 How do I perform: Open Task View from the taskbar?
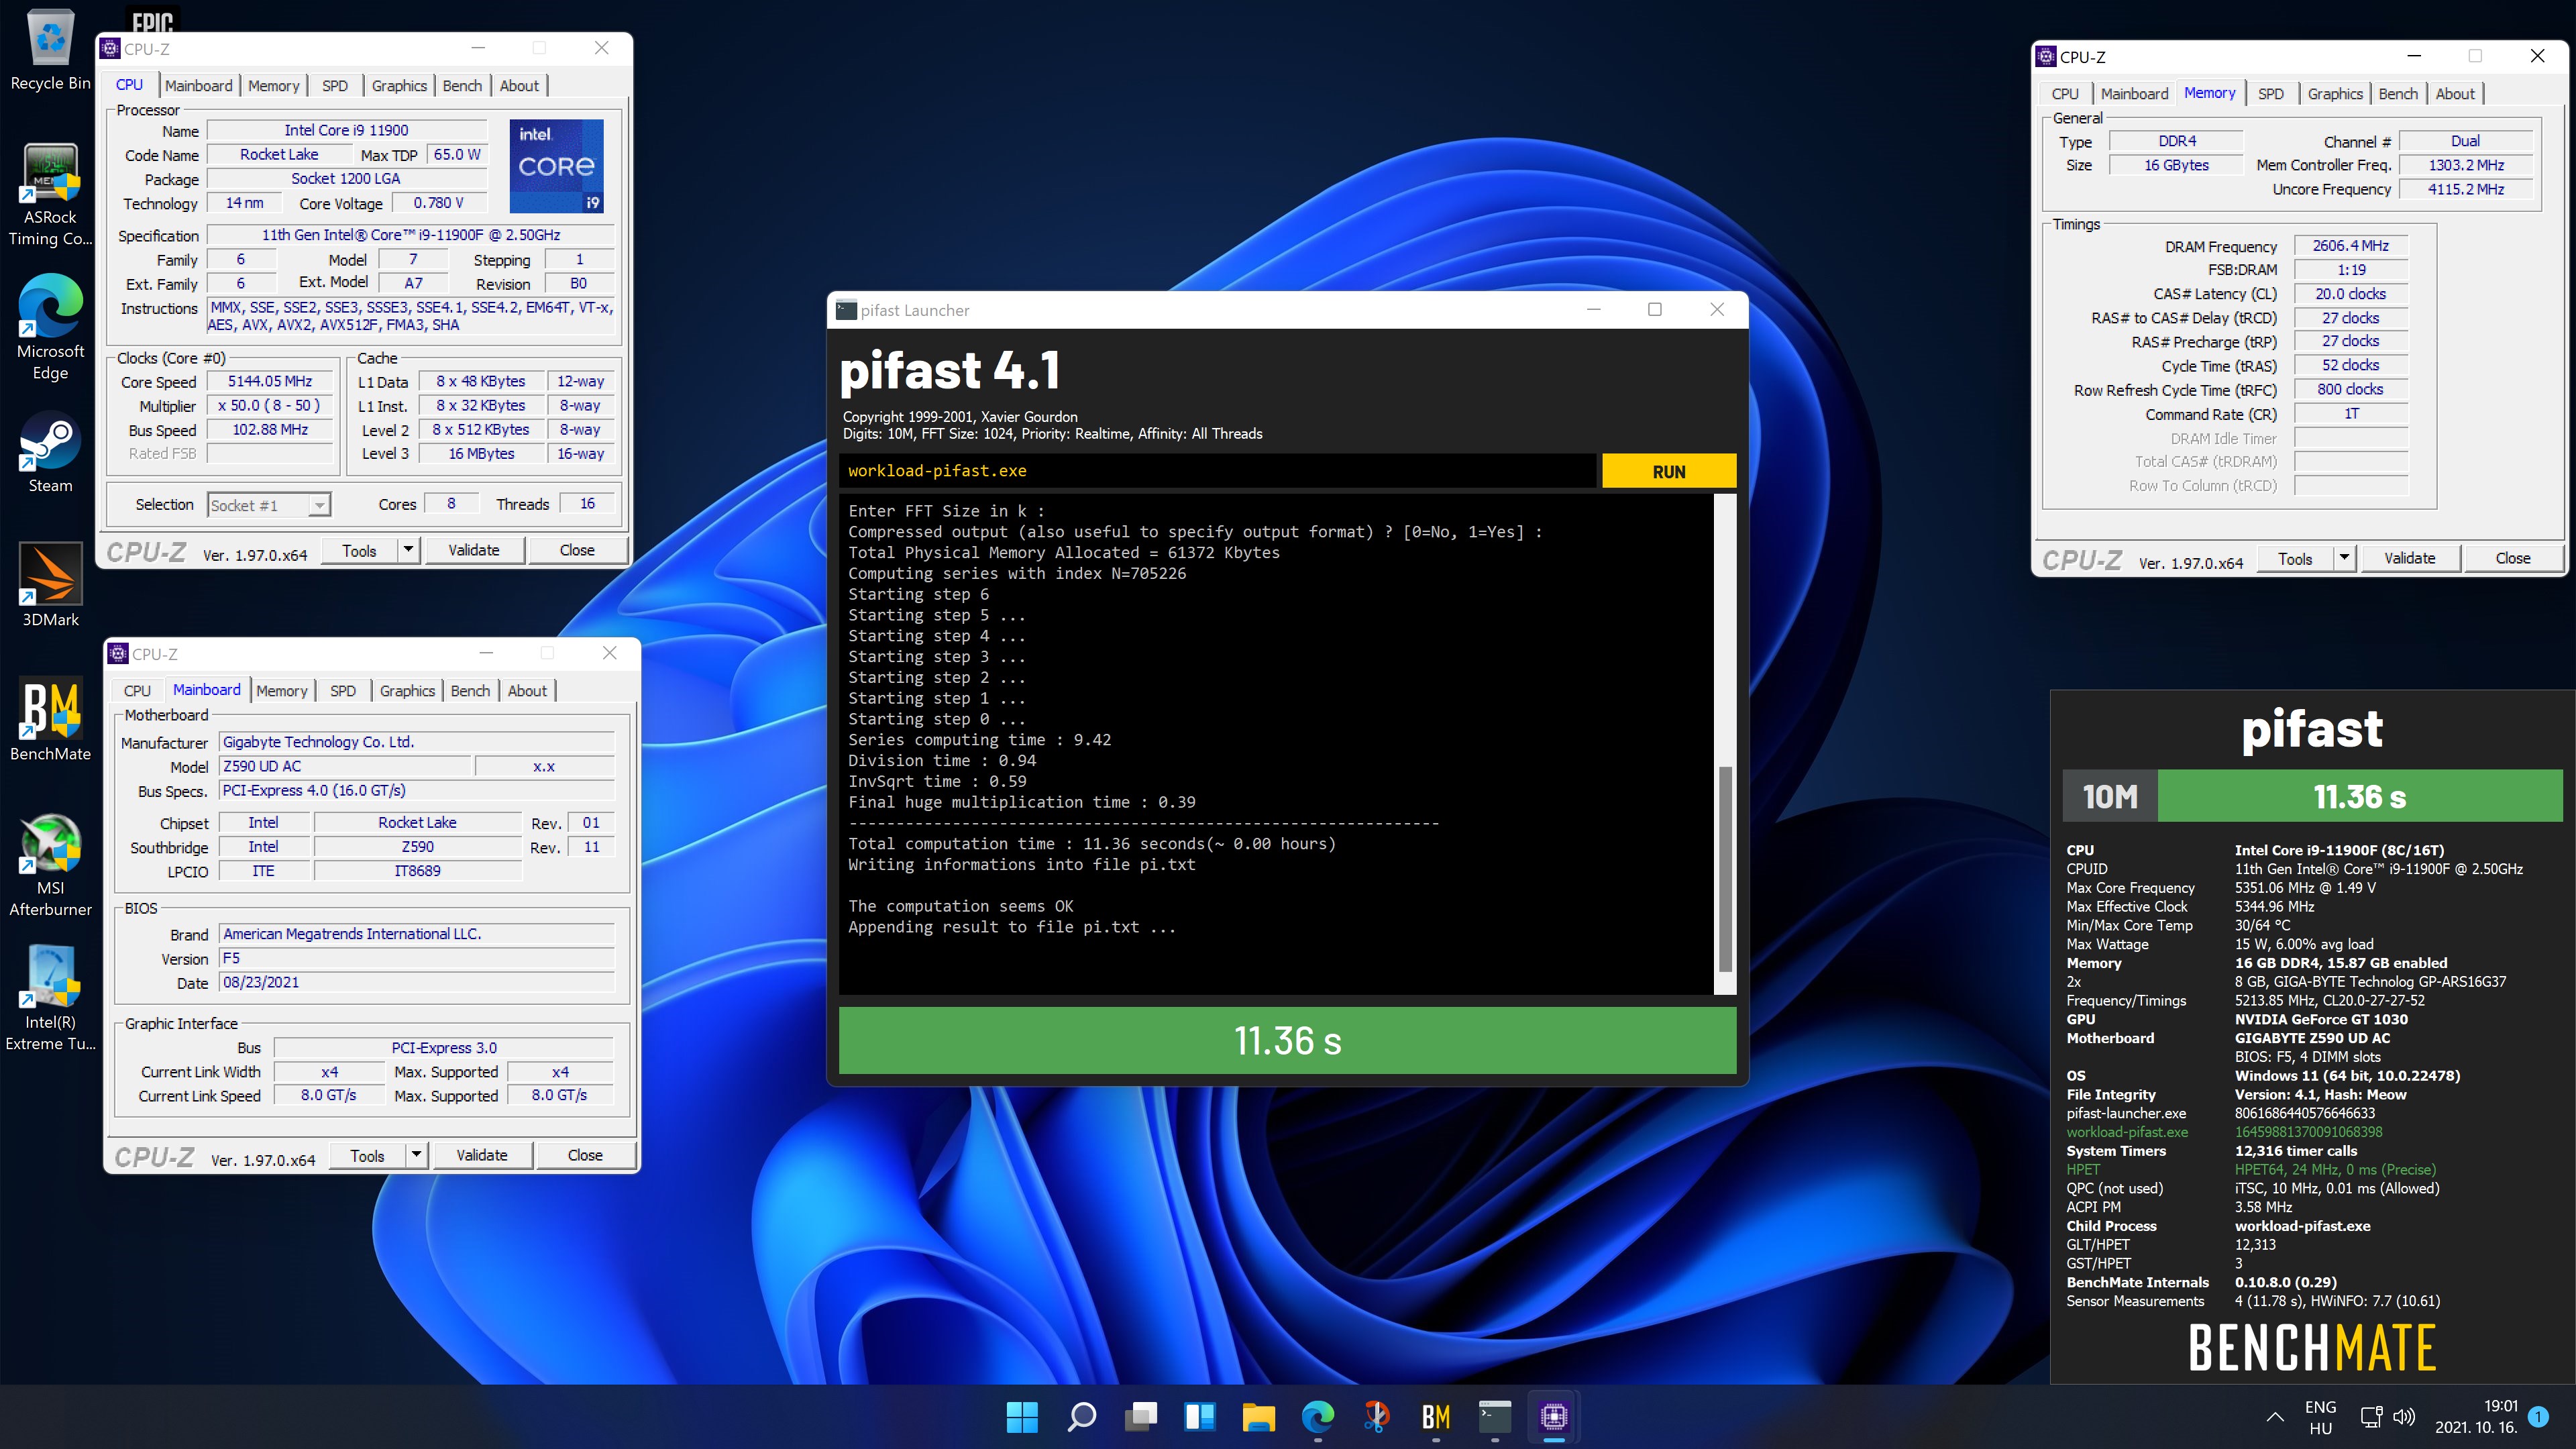[1140, 1416]
